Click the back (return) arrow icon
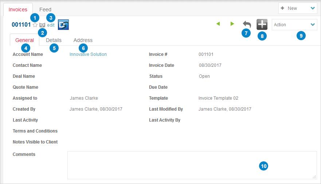Screen dimensions: 321x184 tap(247, 24)
